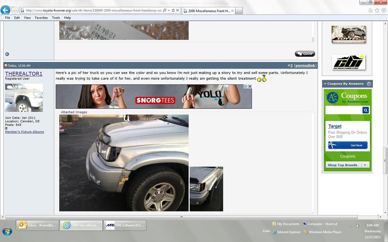Click the Home icon in browser toolbar
This screenshot has width=388, height=242.
point(370,10)
